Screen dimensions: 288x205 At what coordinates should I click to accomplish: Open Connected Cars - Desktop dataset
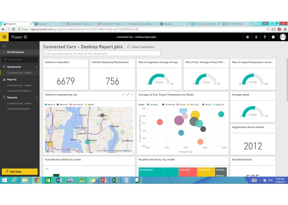(x=20, y=103)
